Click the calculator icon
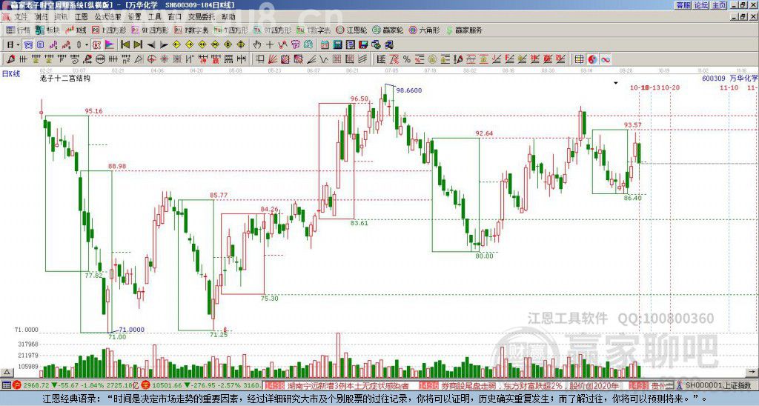The height and width of the screenshot is (406, 759). pos(337,45)
